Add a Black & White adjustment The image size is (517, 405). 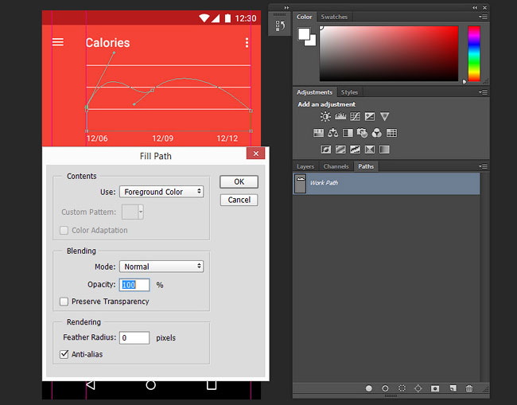click(348, 133)
